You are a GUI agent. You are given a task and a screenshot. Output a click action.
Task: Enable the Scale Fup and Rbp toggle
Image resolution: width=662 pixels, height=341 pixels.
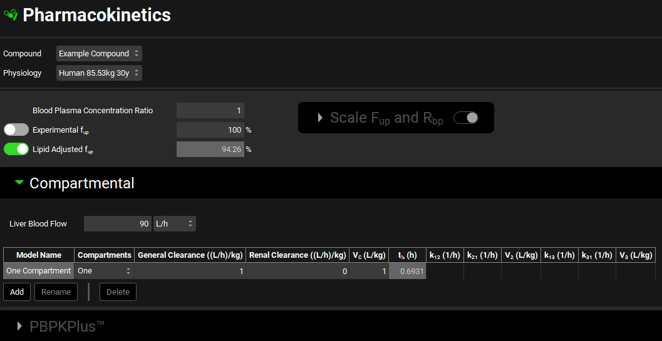click(465, 118)
